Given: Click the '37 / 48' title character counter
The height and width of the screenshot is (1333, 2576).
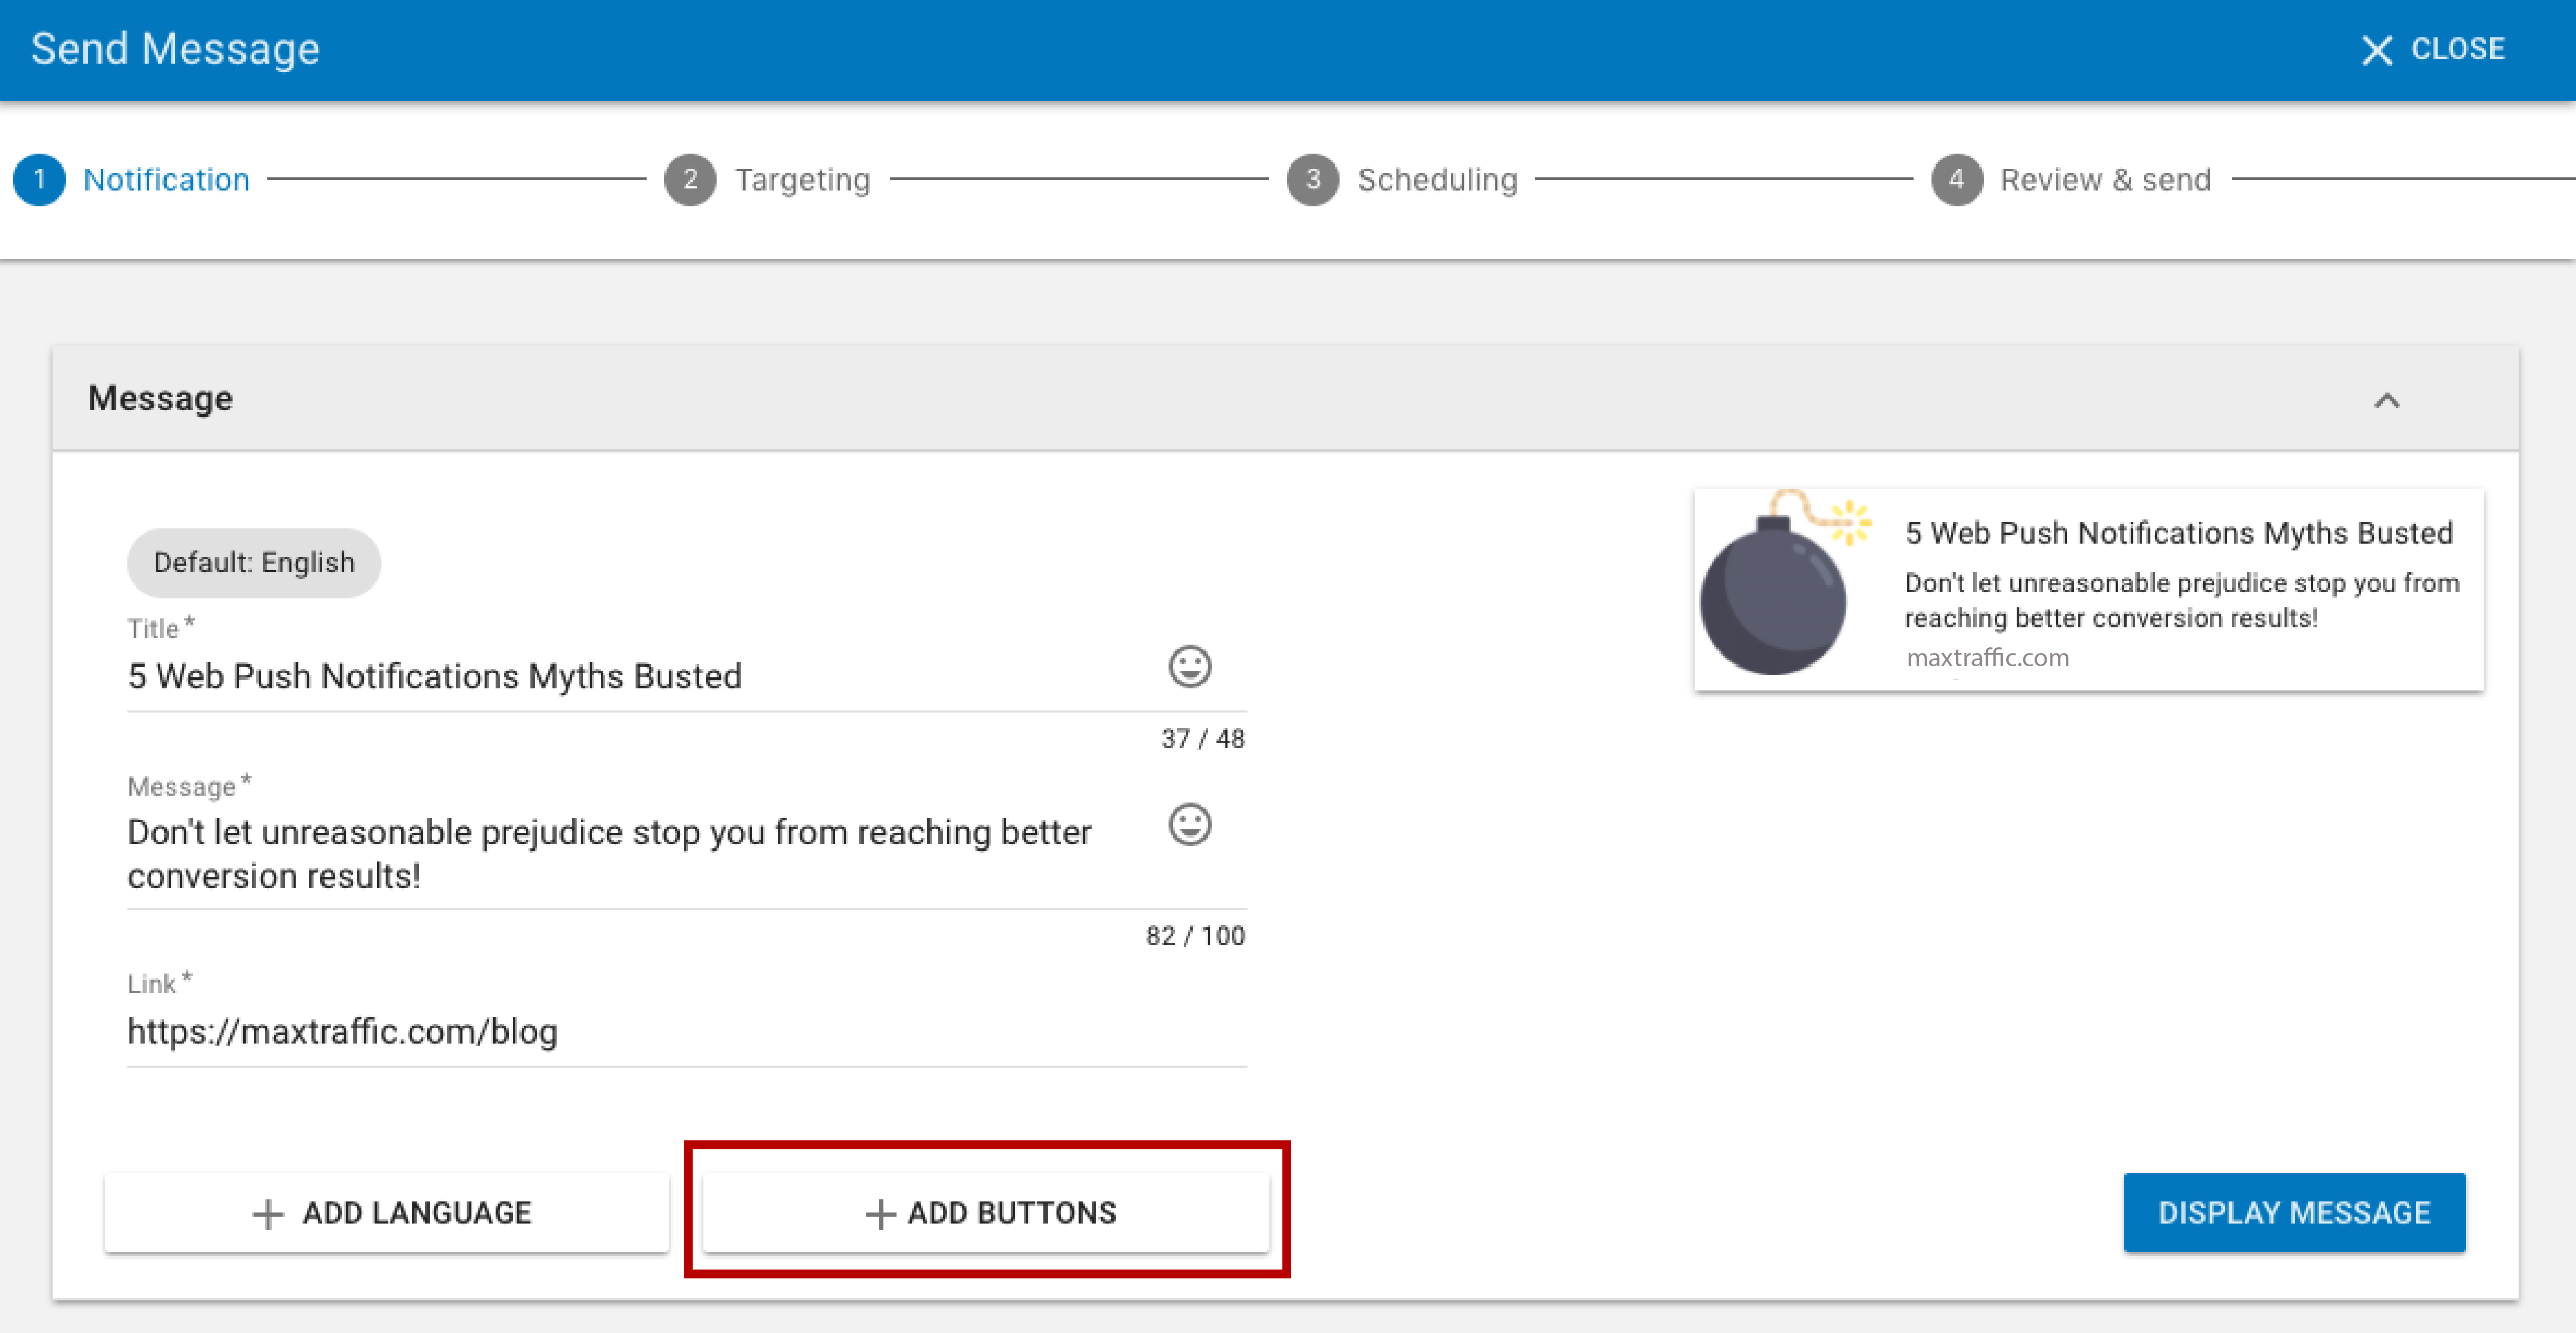Looking at the screenshot, I should pos(1202,738).
